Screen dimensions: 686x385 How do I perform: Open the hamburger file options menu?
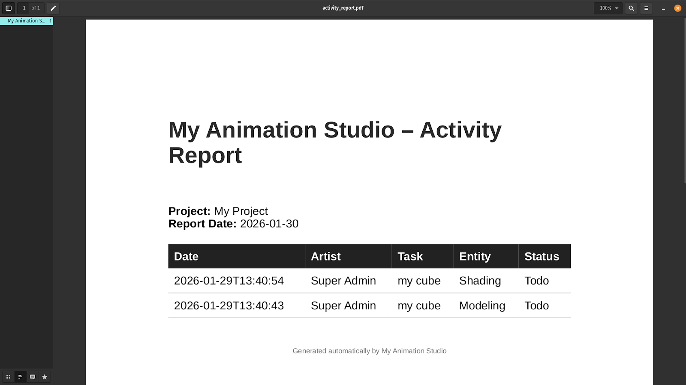coord(646,8)
